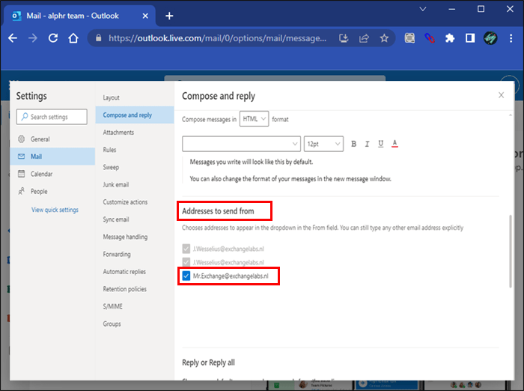Open a new browser tab

(x=169, y=15)
